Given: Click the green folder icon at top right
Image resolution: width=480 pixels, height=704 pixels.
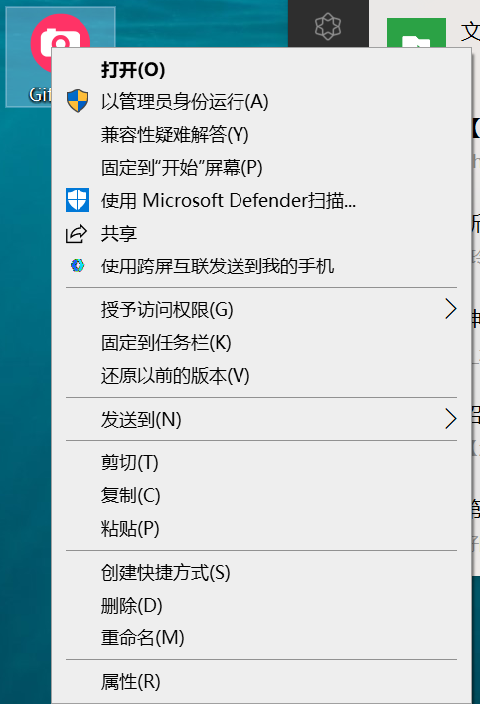Looking at the screenshot, I should pyautogui.click(x=416, y=33).
